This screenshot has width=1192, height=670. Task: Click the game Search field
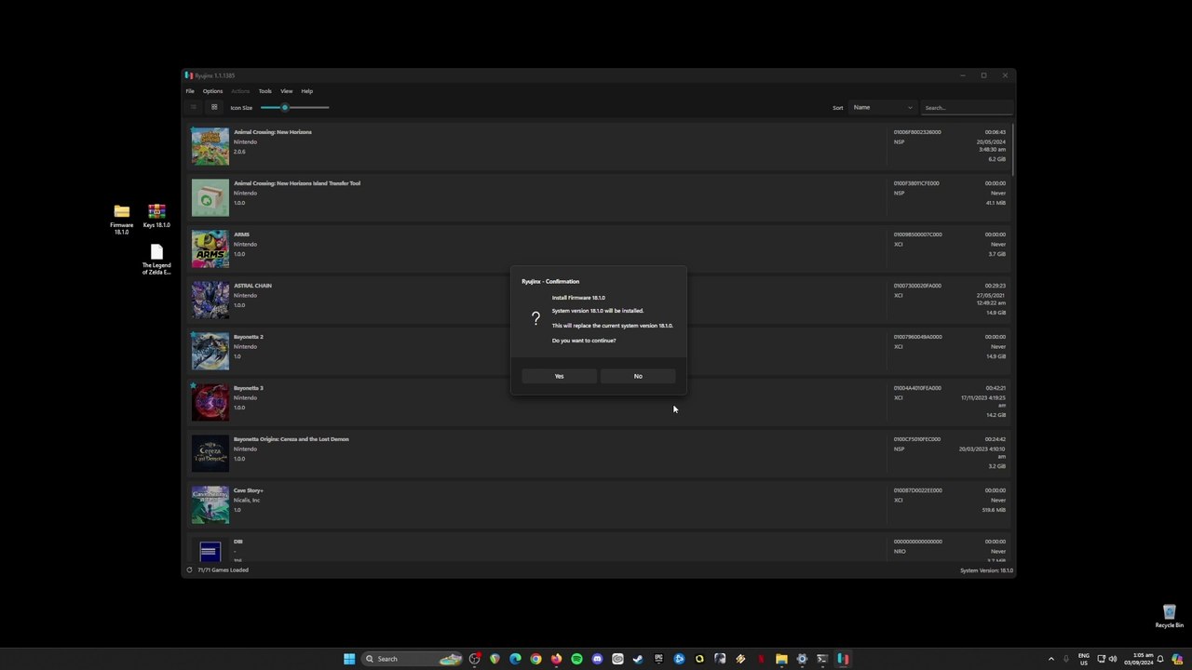tap(967, 108)
